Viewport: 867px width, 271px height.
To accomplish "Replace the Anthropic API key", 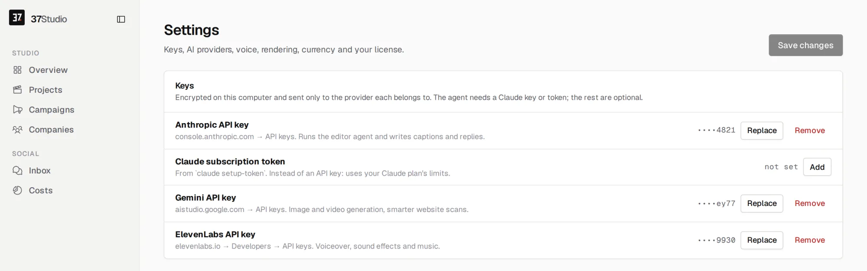I will point(762,131).
